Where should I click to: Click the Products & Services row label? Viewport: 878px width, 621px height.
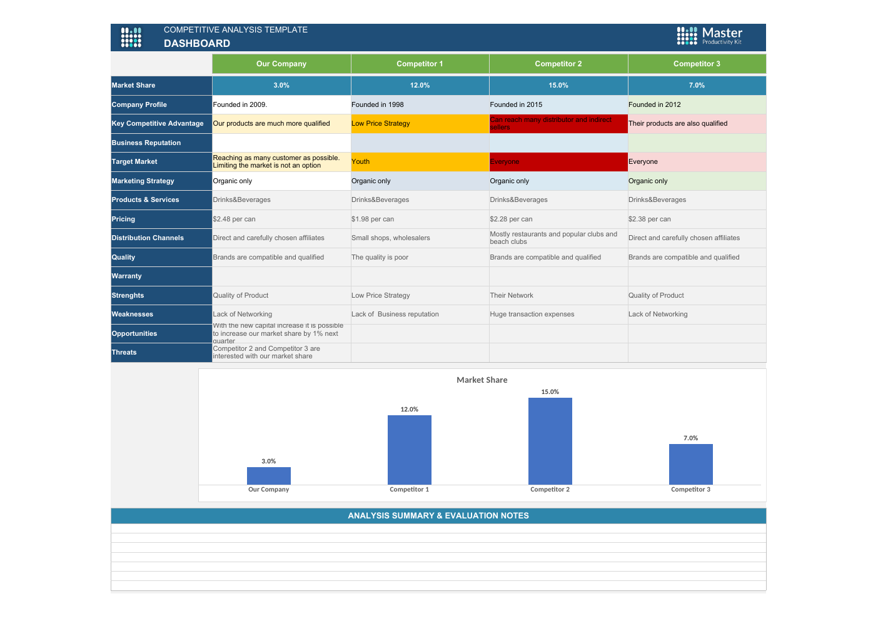pyautogui.click(x=161, y=200)
